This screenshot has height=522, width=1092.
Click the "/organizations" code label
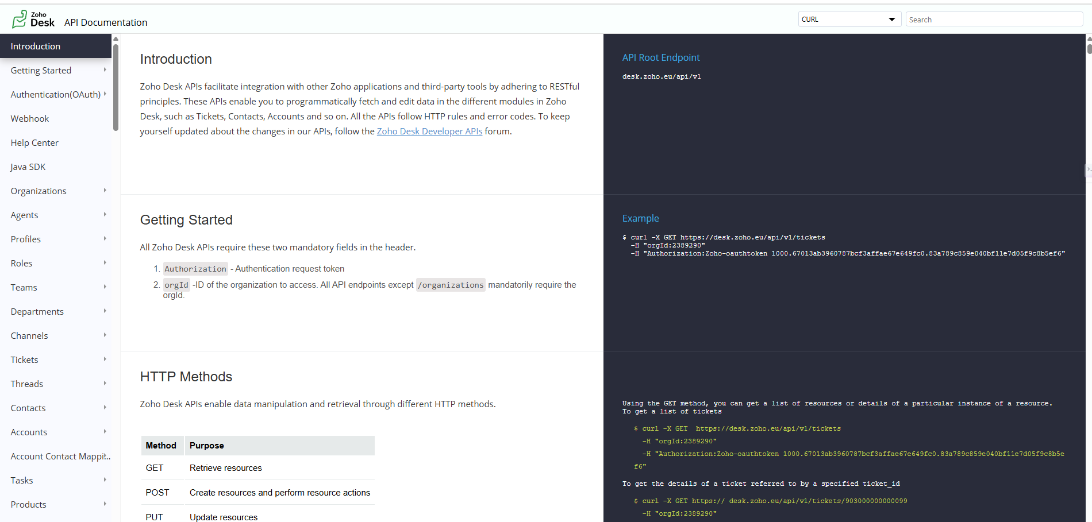[x=451, y=285]
